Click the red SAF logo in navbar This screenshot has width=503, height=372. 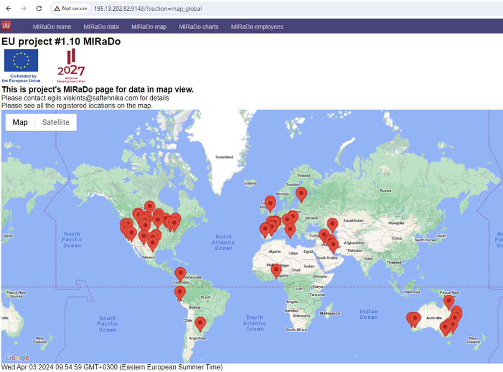pos(6,26)
